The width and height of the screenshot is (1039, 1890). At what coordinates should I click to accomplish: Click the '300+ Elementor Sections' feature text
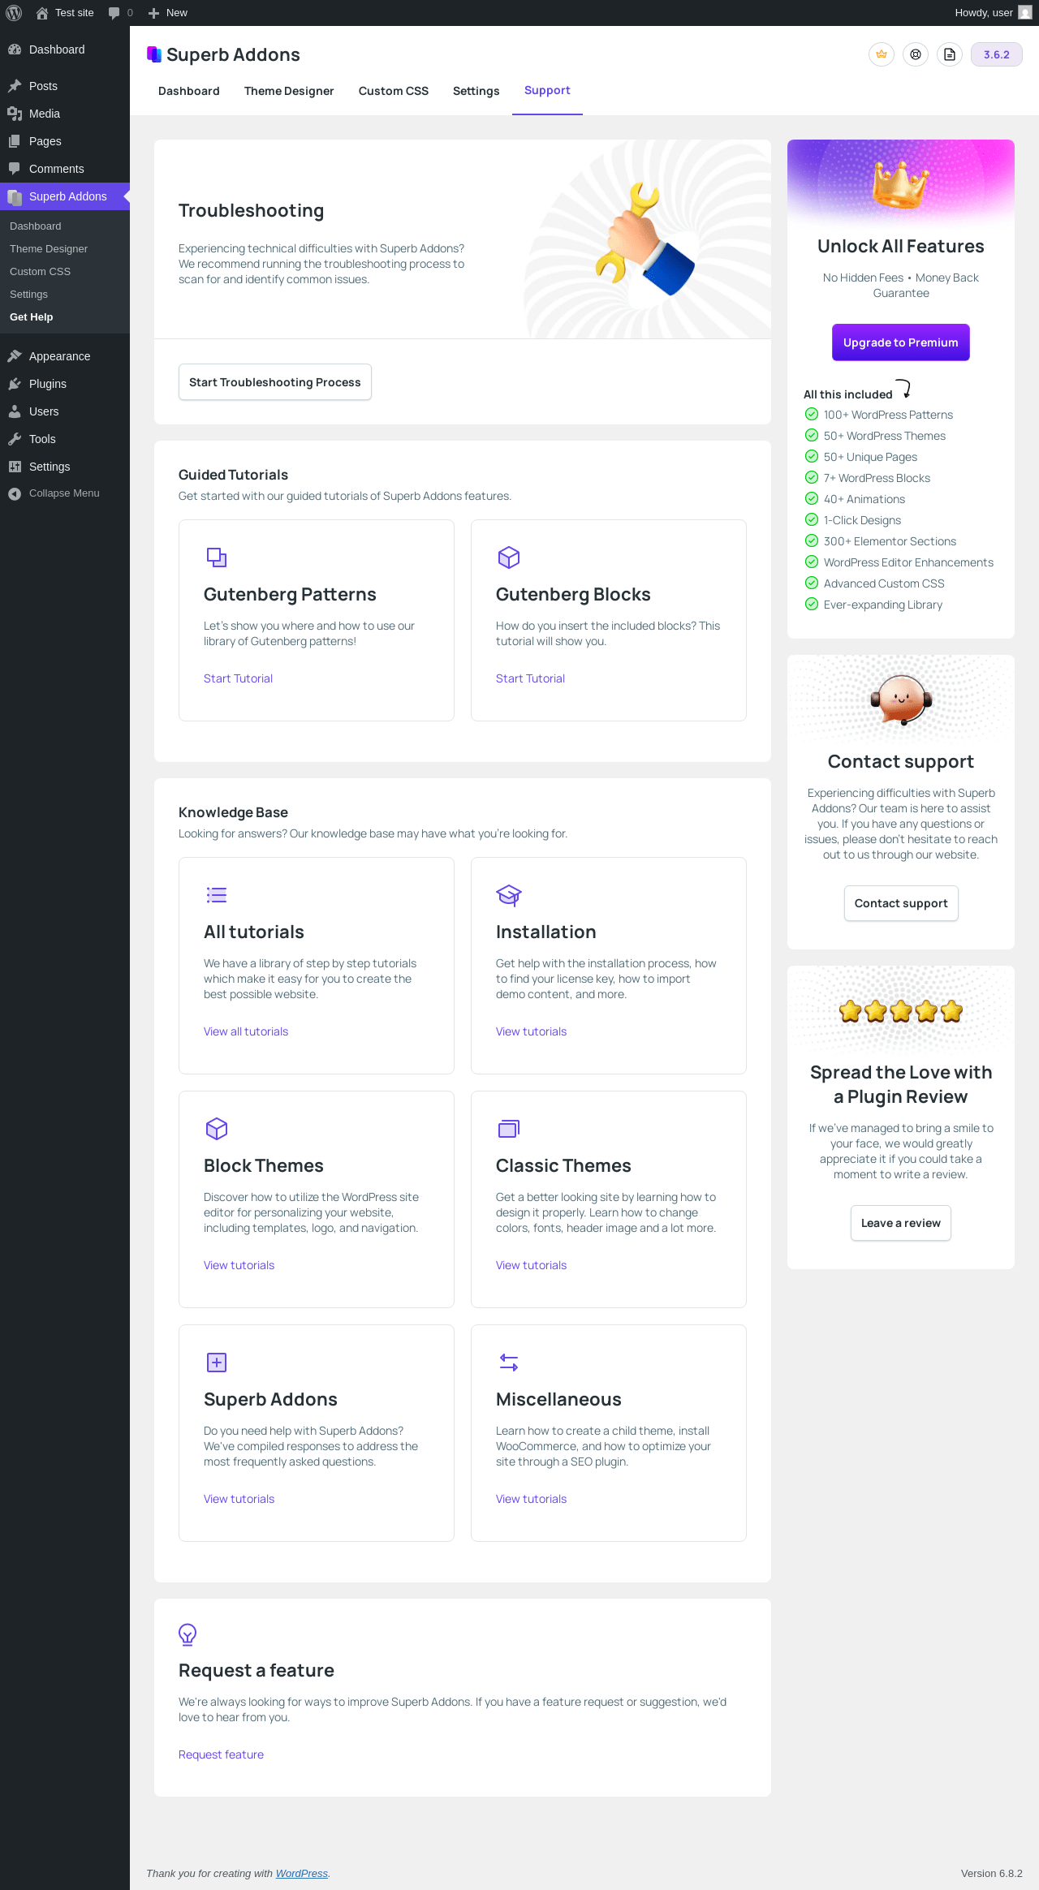click(890, 541)
